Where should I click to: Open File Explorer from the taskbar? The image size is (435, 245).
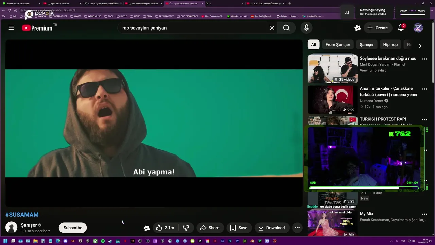[35, 241]
